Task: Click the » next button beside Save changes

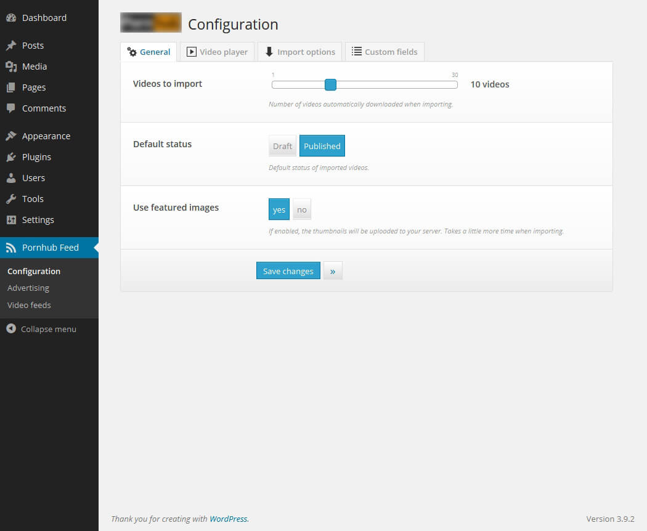Action: pyautogui.click(x=333, y=270)
